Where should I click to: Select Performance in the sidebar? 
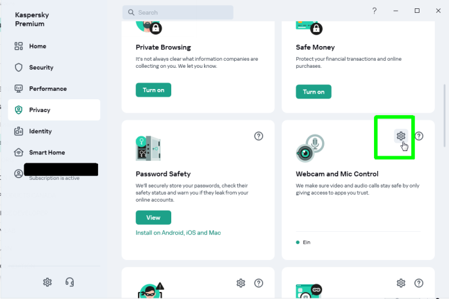(x=47, y=88)
